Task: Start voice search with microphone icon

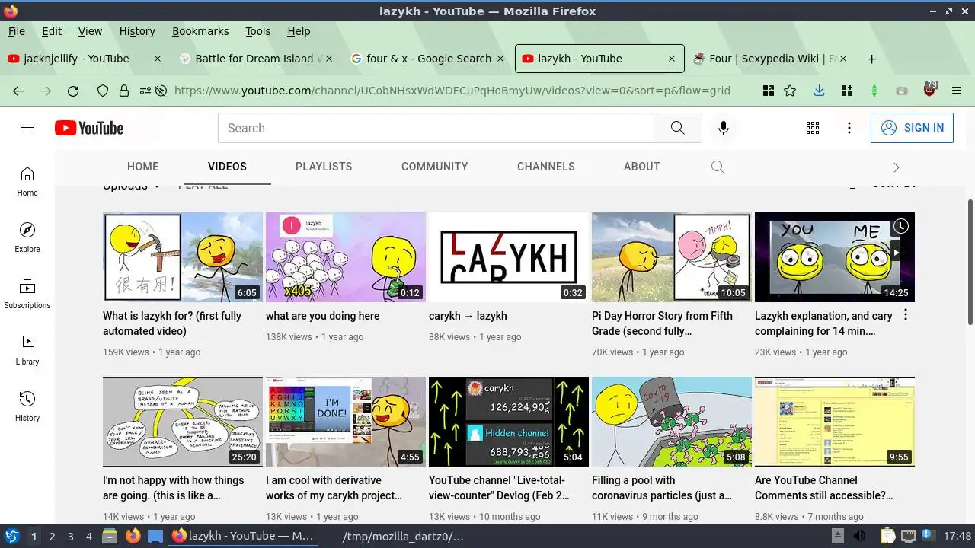Action: (723, 128)
